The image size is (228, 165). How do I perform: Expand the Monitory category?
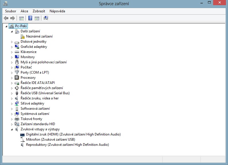pos(12,57)
